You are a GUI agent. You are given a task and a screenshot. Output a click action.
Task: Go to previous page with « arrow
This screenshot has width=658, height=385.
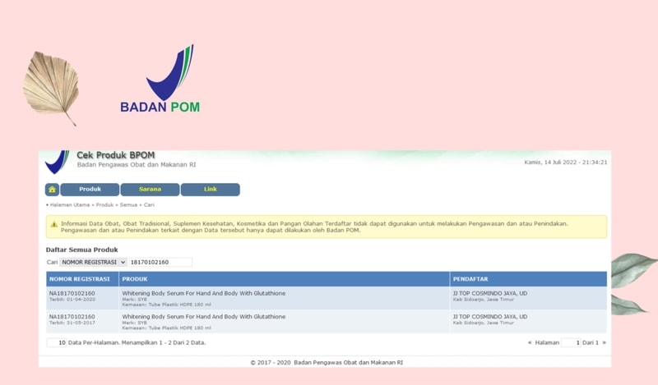529,342
